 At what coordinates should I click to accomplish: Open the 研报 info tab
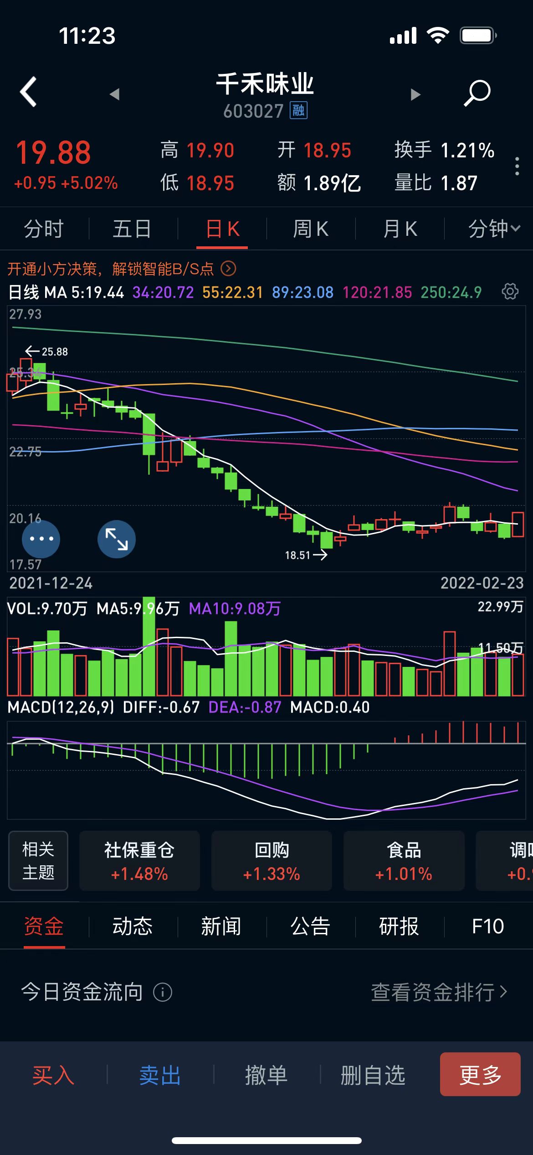[399, 926]
